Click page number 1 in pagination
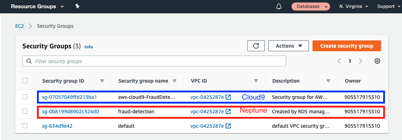Screen dimensions: 402x140 tap(350, 61)
